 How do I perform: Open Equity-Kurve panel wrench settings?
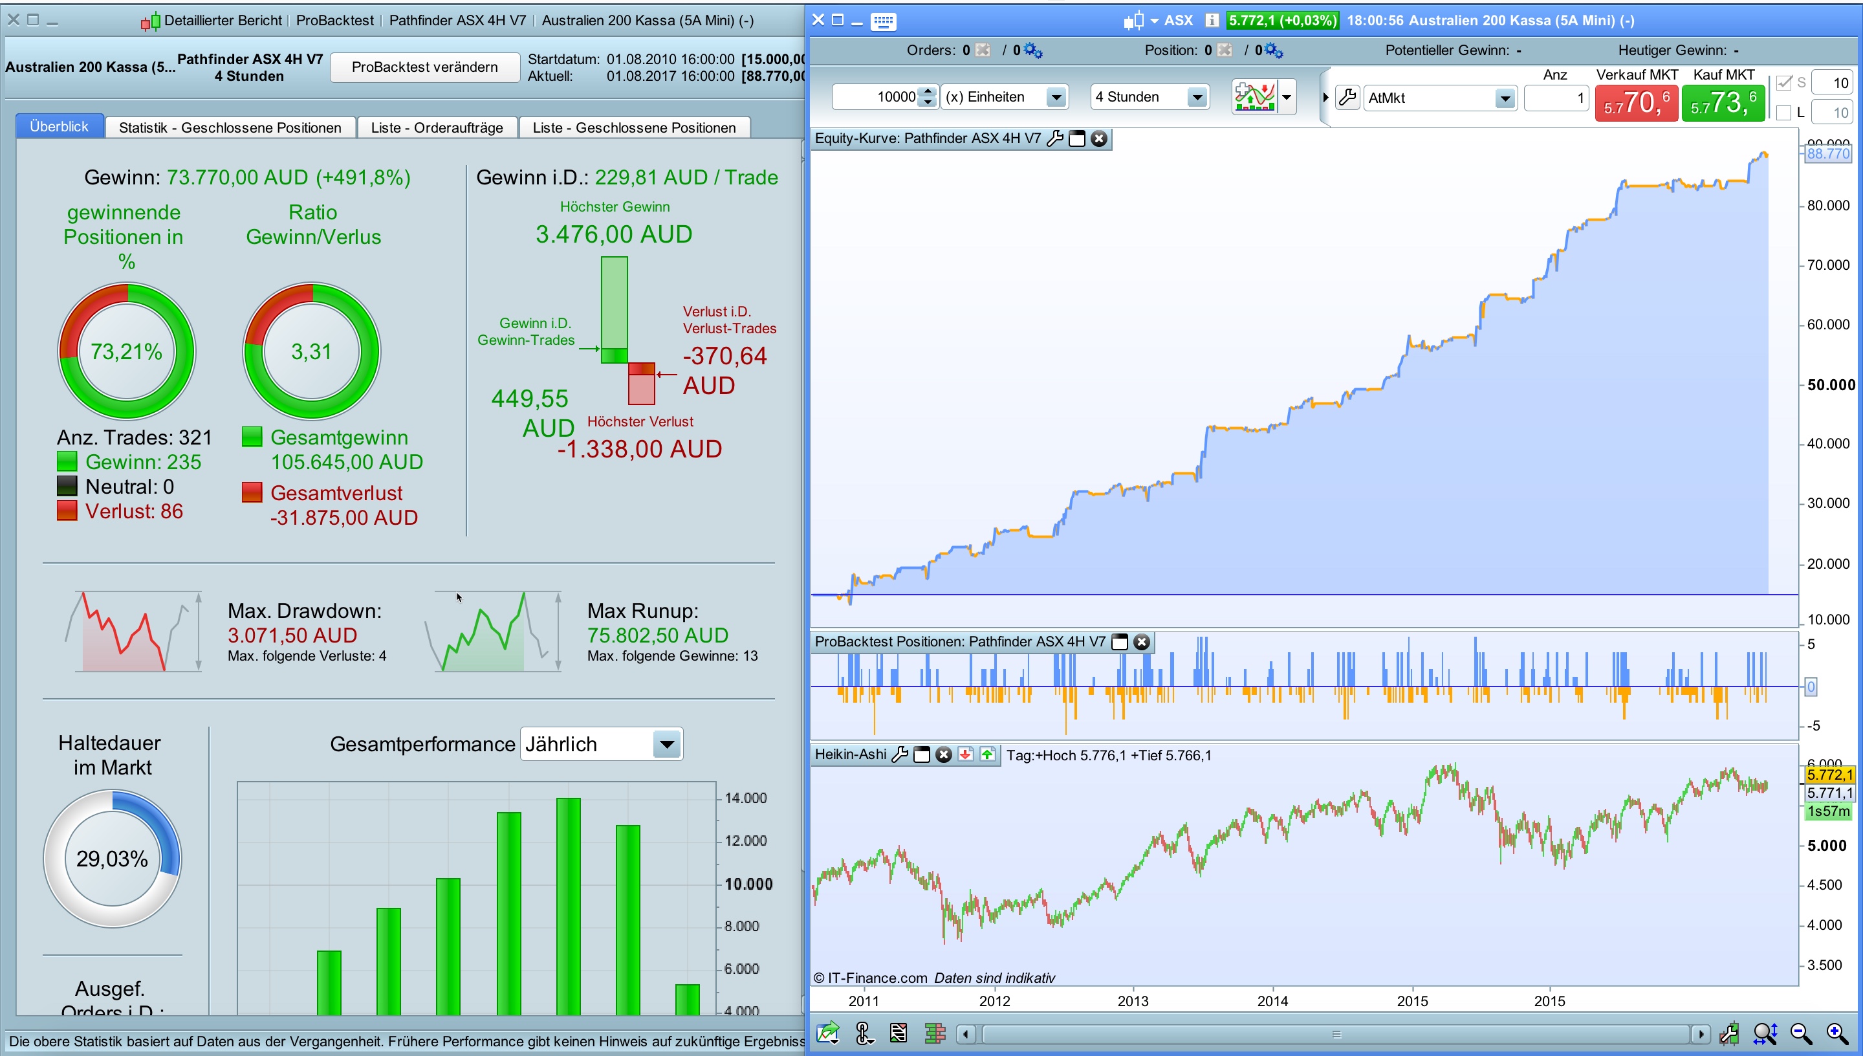pos(1055,138)
